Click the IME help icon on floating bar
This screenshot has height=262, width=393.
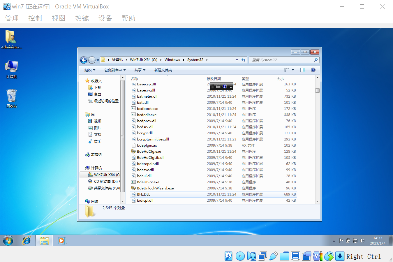point(225,87)
